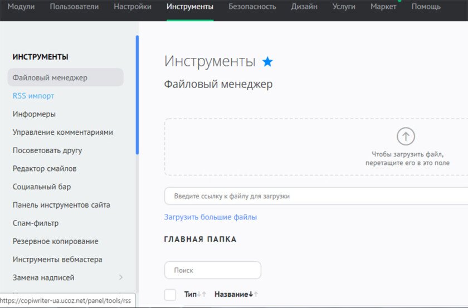This screenshot has width=468, height=308.
Task: Click the Название column header
Action: (x=231, y=294)
